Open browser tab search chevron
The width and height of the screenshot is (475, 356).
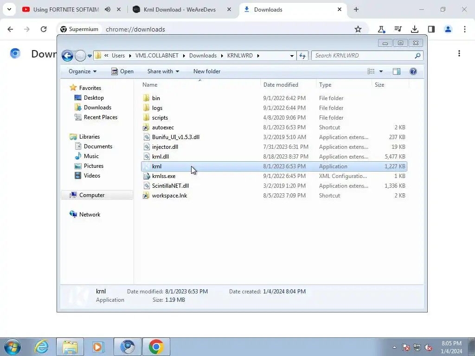9,9
